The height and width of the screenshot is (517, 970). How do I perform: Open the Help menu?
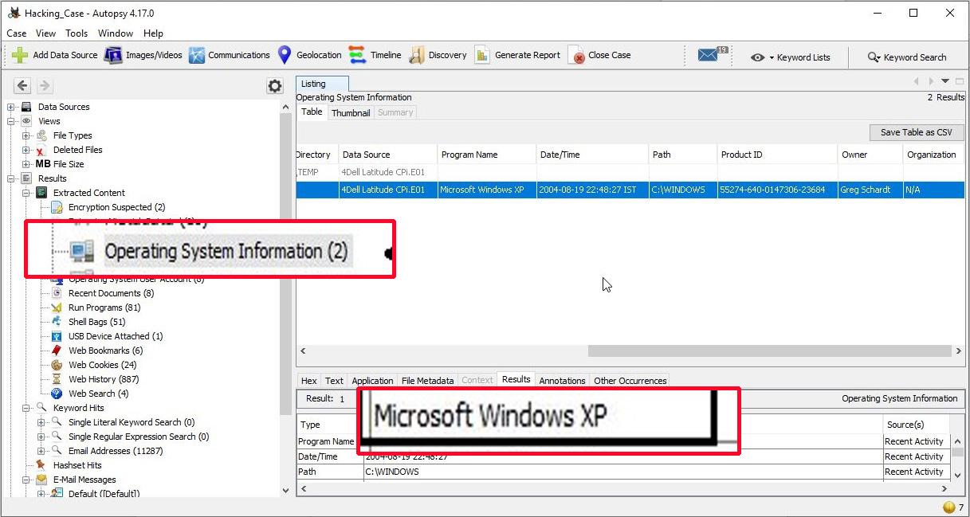(153, 33)
